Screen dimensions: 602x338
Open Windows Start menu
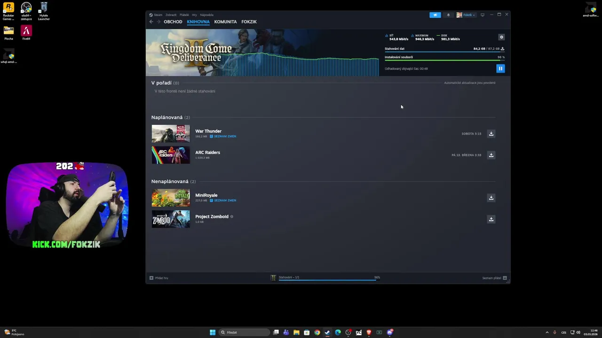[x=213, y=332]
